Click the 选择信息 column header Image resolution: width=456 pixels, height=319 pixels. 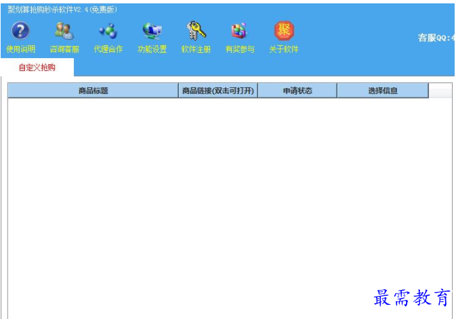click(x=383, y=91)
